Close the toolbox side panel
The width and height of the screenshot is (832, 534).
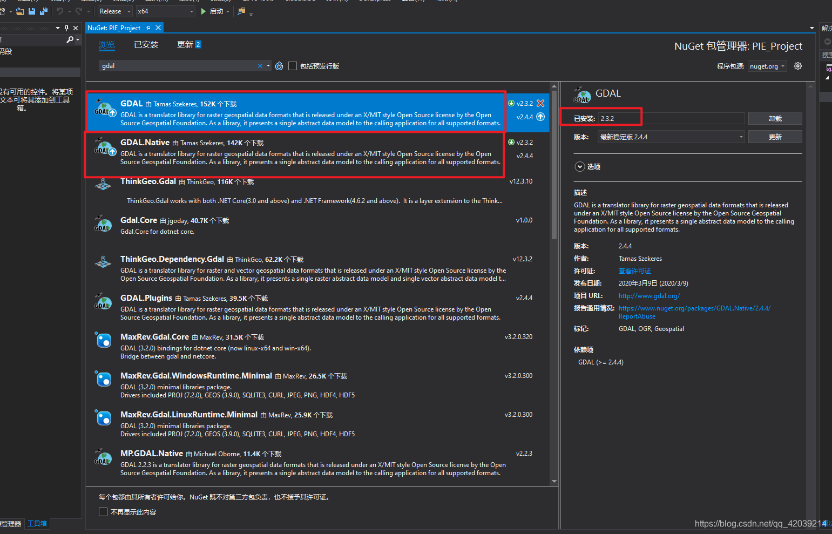pos(76,28)
